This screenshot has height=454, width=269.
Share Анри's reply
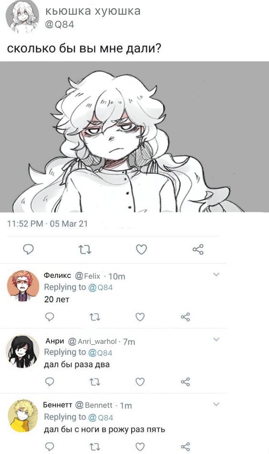click(x=186, y=382)
